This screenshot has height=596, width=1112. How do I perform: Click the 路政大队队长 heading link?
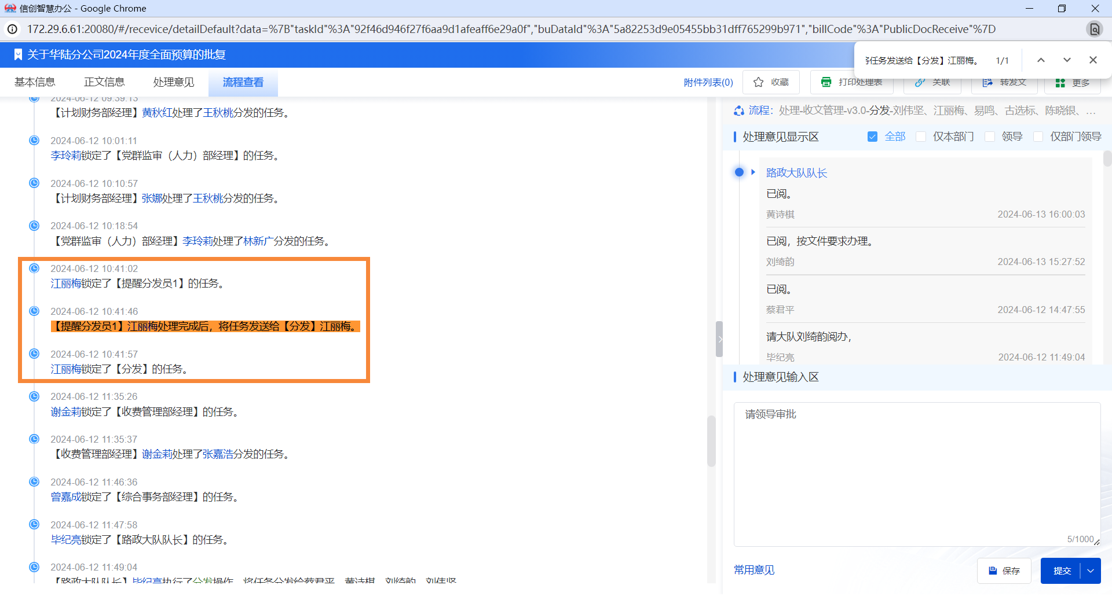click(796, 172)
